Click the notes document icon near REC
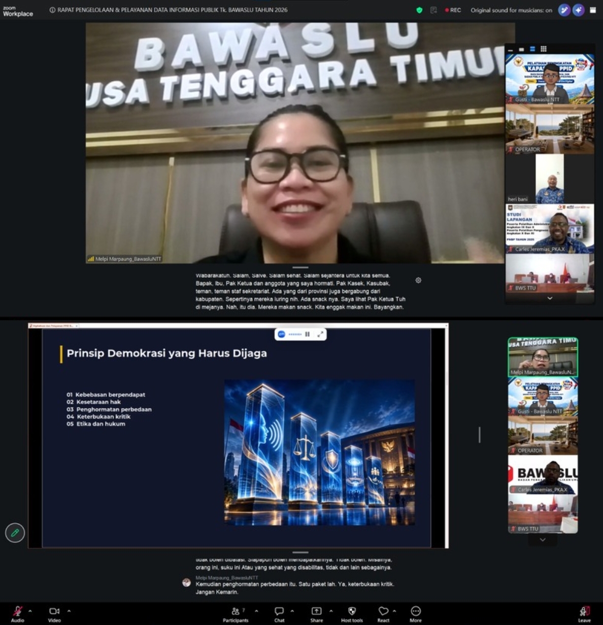The width and height of the screenshot is (603, 625). (x=433, y=10)
